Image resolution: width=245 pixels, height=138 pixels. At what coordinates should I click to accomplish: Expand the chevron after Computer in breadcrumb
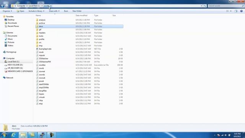tap(27, 6)
